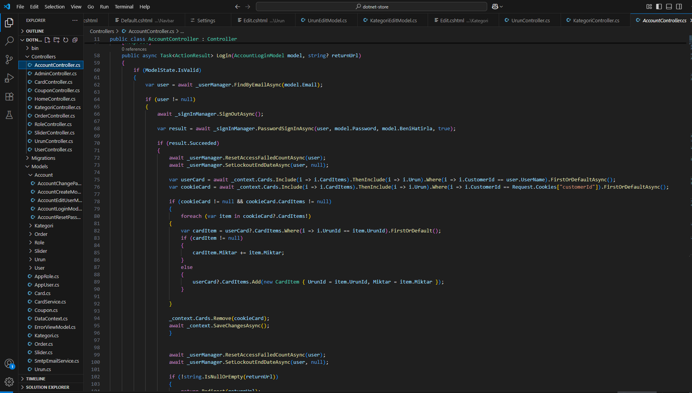
Task: Expand the bin folder
Action: pos(51,48)
